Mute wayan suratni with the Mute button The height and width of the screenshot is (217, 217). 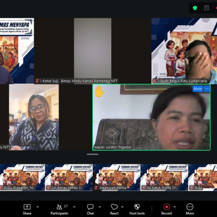tap(197, 89)
